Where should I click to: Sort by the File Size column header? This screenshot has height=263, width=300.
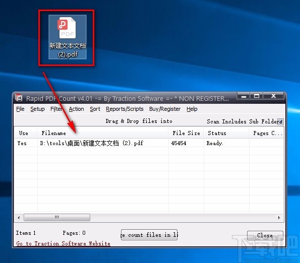pyautogui.click(x=186, y=133)
